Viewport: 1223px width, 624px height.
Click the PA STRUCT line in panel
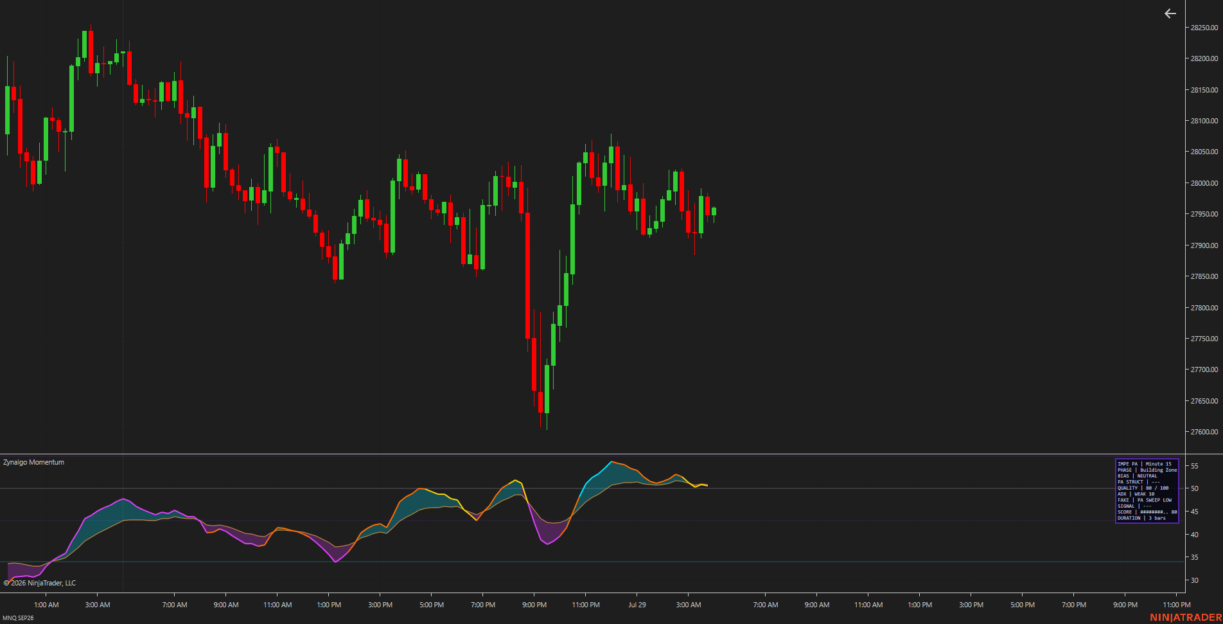1138,482
